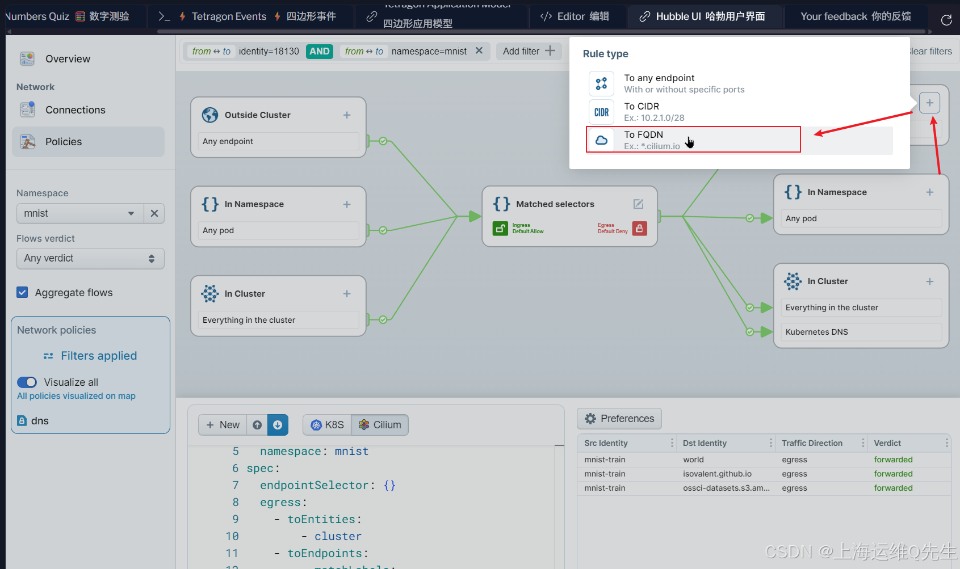Open the Overview page
Image resolution: width=960 pixels, height=569 pixels.
(68, 59)
